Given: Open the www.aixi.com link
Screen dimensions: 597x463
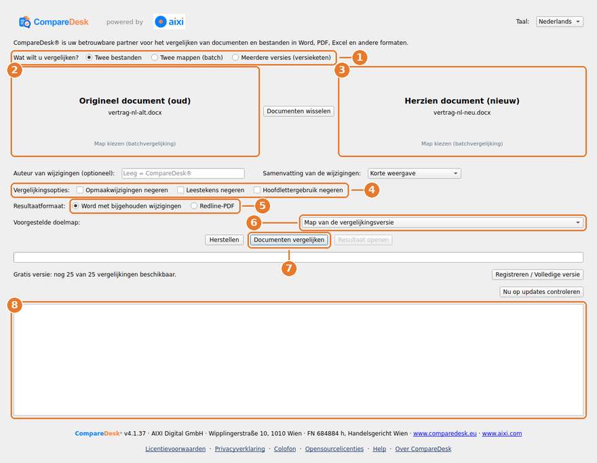Looking at the screenshot, I should [x=502, y=433].
